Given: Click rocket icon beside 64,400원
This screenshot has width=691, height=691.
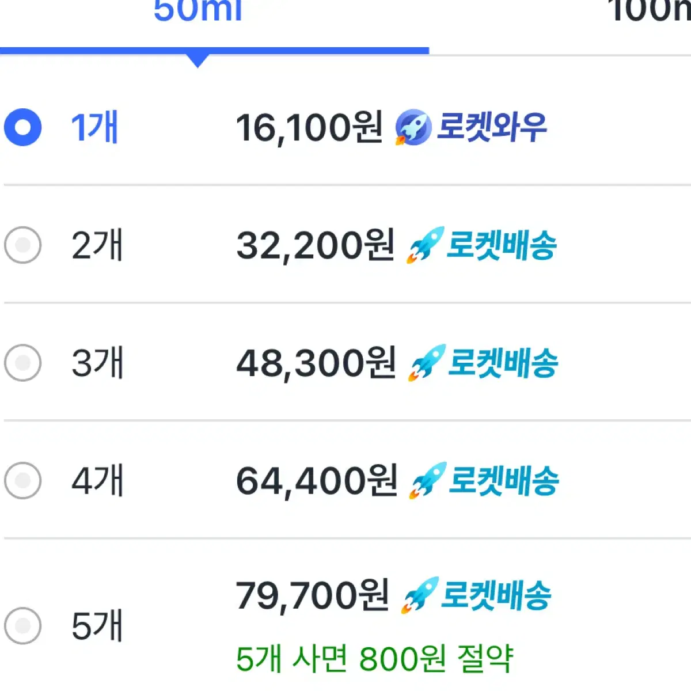Looking at the screenshot, I should [428, 480].
